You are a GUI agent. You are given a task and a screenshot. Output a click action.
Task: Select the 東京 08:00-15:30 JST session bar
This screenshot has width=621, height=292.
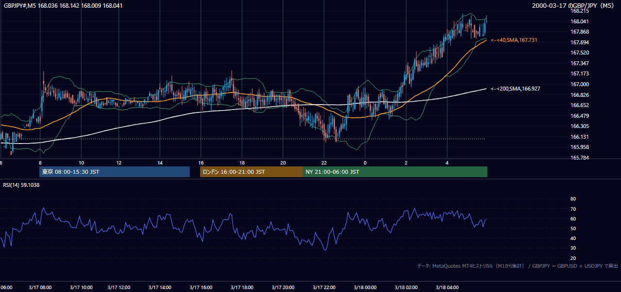click(x=115, y=172)
